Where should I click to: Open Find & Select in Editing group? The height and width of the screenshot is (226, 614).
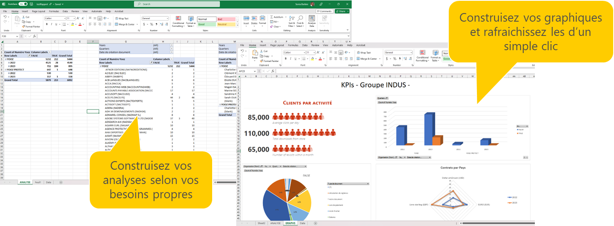point(300,21)
